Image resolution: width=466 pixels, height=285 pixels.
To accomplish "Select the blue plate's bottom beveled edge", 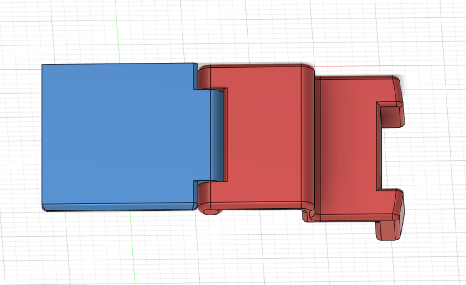I will coord(118,207).
